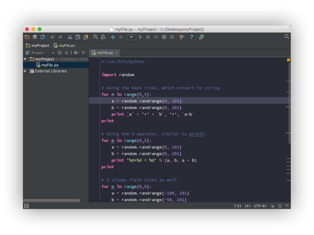Click the myFile.py breadcrumb
The height and width of the screenshot is (235, 314).
pos(64,45)
